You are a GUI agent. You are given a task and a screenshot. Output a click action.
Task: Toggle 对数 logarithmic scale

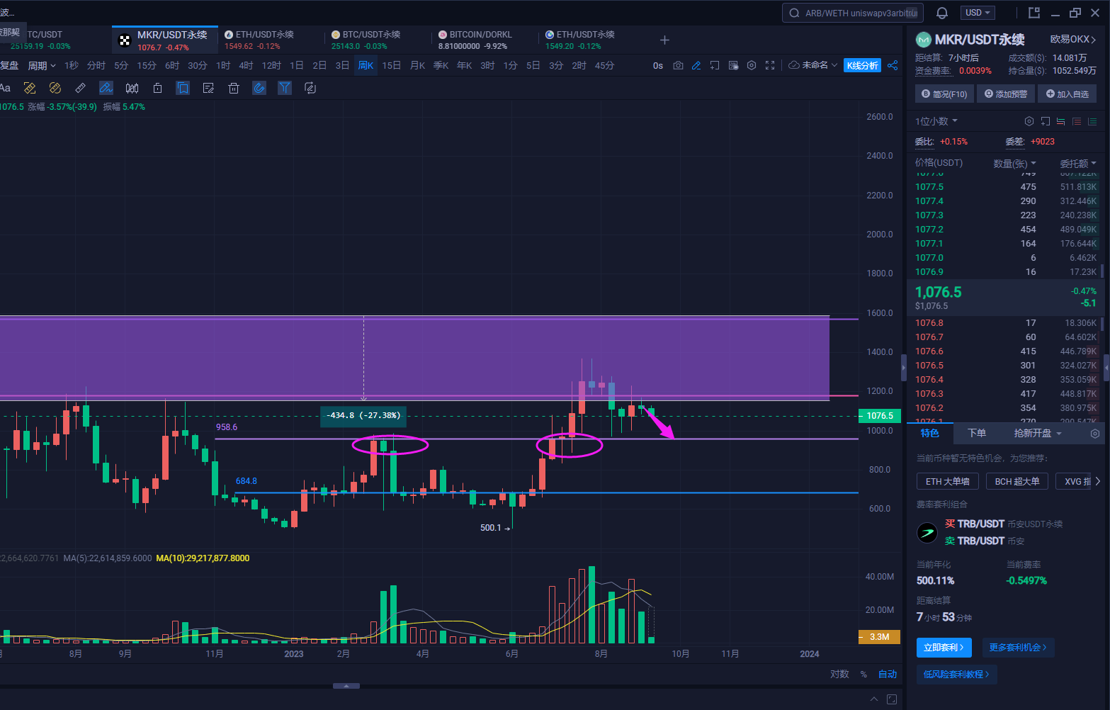tap(839, 674)
